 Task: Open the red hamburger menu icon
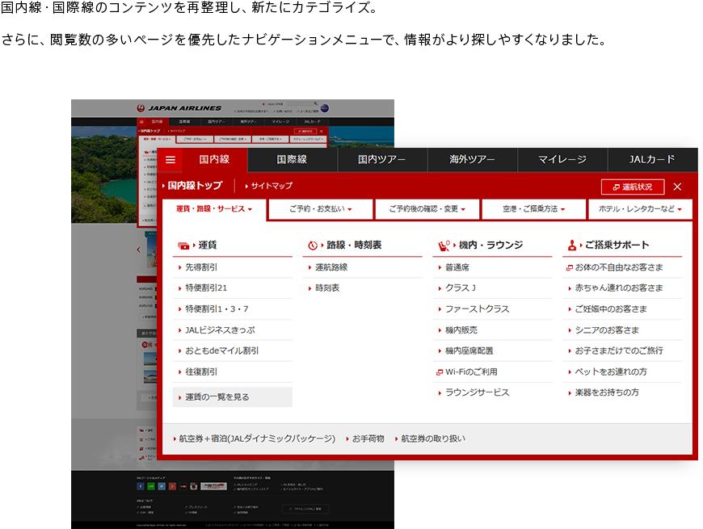pos(170,158)
